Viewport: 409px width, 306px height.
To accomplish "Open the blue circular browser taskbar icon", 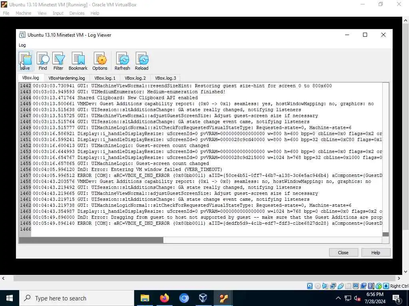I will pos(184,298).
